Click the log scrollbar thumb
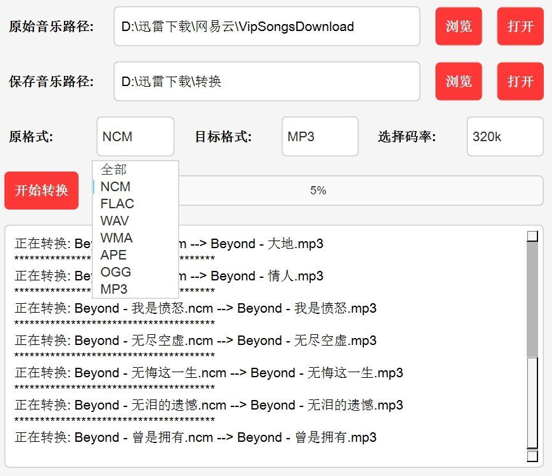Screen dimensions: 552x476 click(532, 403)
